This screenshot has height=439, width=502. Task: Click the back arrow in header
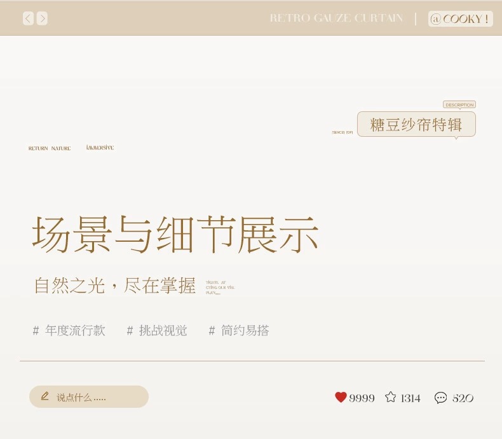pos(28,18)
